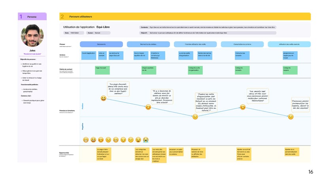Select the green 'Catégorie conseils' note
323x182 pixels.
(242, 70)
